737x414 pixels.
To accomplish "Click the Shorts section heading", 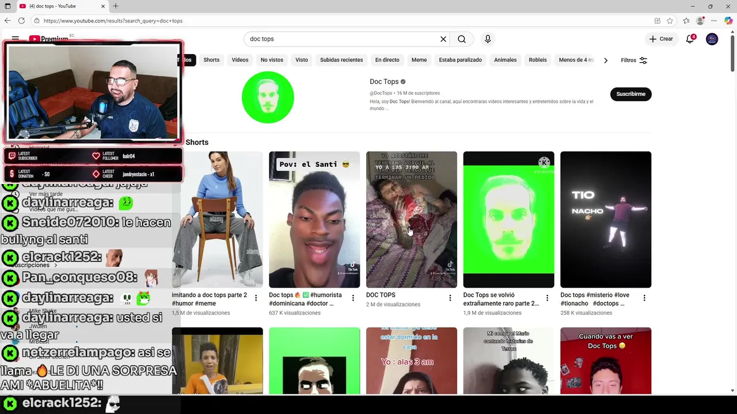I will (197, 142).
